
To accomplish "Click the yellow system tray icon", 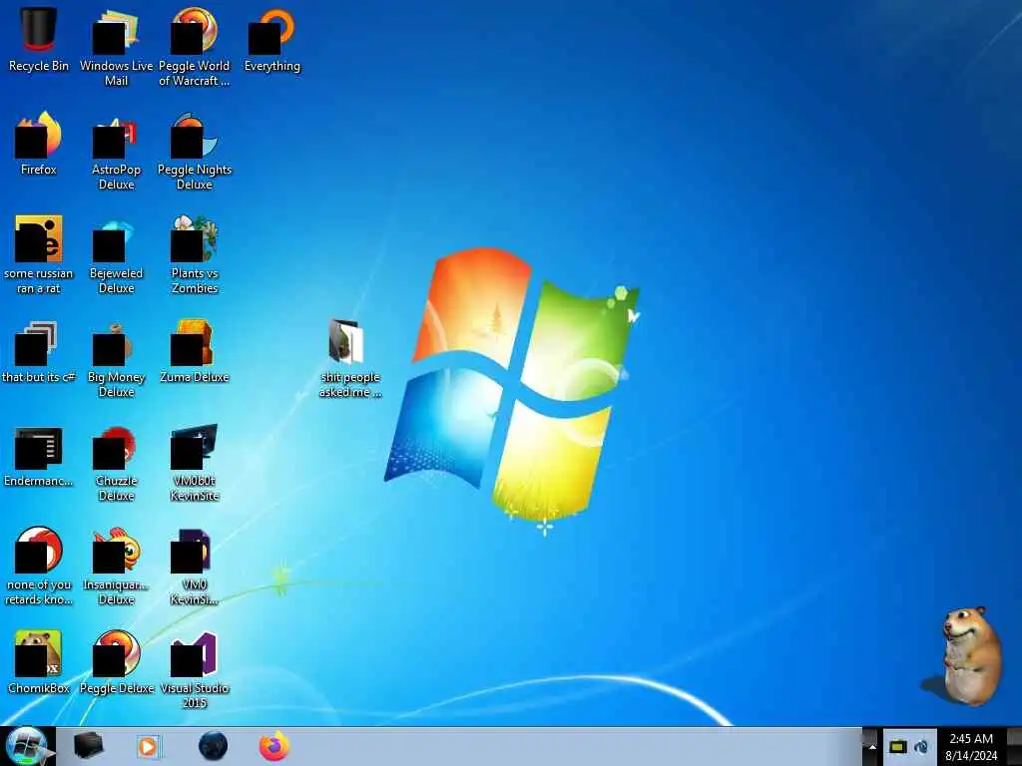I will pyautogui.click(x=898, y=747).
